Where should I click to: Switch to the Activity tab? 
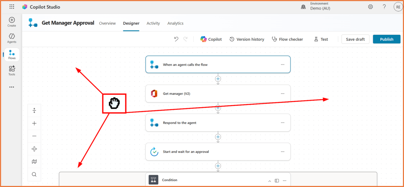click(x=153, y=23)
